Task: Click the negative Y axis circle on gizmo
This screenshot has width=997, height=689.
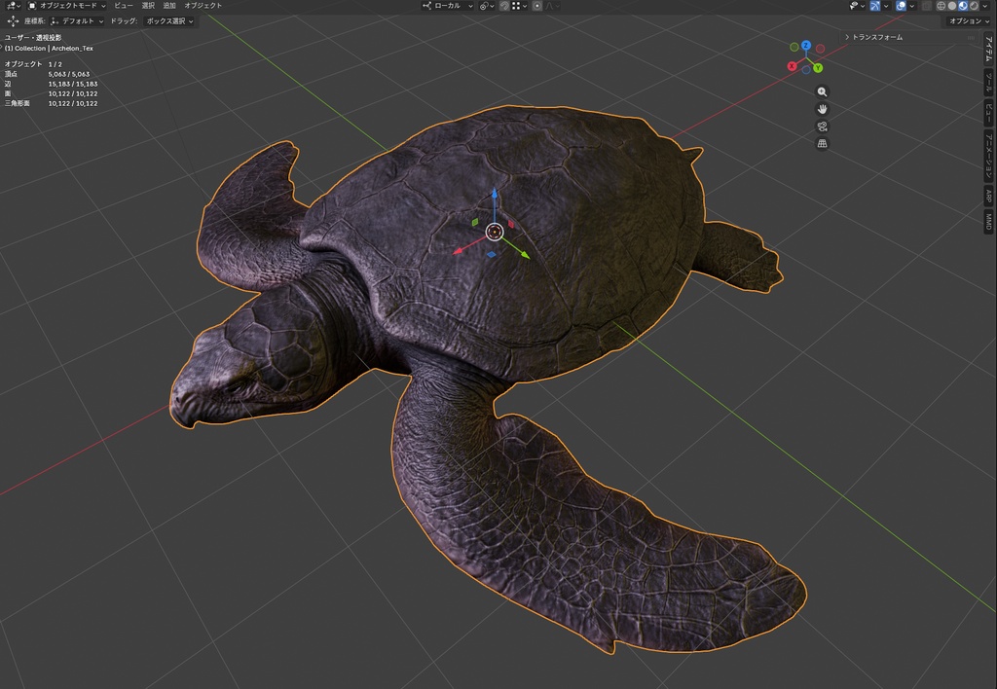Action: pyautogui.click(x=794, y=47)
